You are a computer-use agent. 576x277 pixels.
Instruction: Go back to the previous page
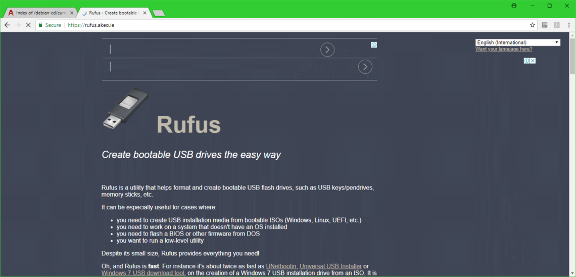(x=7, y=25)
